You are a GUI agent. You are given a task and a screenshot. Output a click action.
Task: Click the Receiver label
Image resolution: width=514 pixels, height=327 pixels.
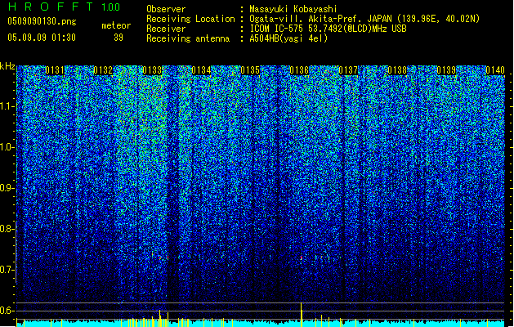tap(166, 29)
